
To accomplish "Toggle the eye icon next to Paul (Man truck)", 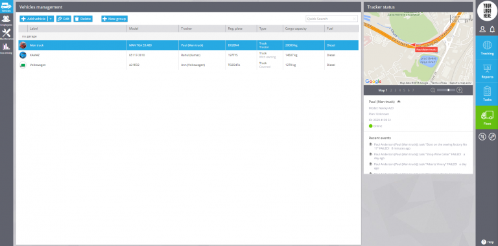I will pyautogui.click(x=399, y=102).
